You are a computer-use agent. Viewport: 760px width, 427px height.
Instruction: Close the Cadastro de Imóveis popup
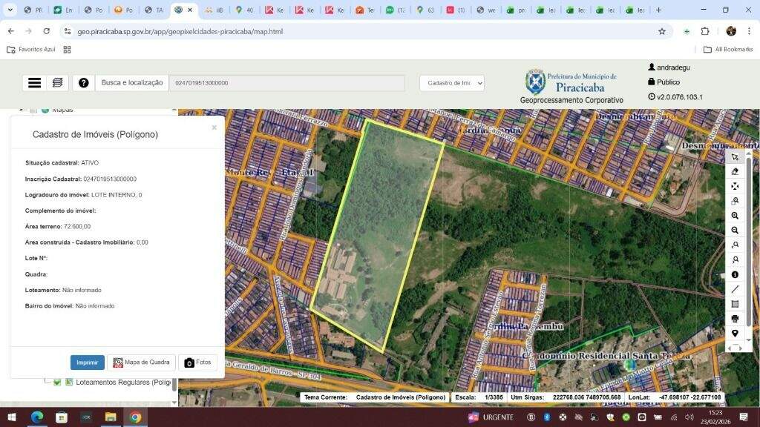click(214, 128)
